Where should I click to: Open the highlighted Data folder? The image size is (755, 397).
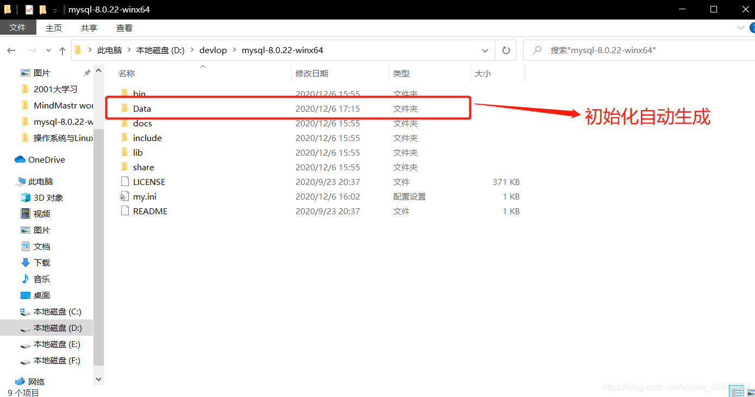(142, 108)
